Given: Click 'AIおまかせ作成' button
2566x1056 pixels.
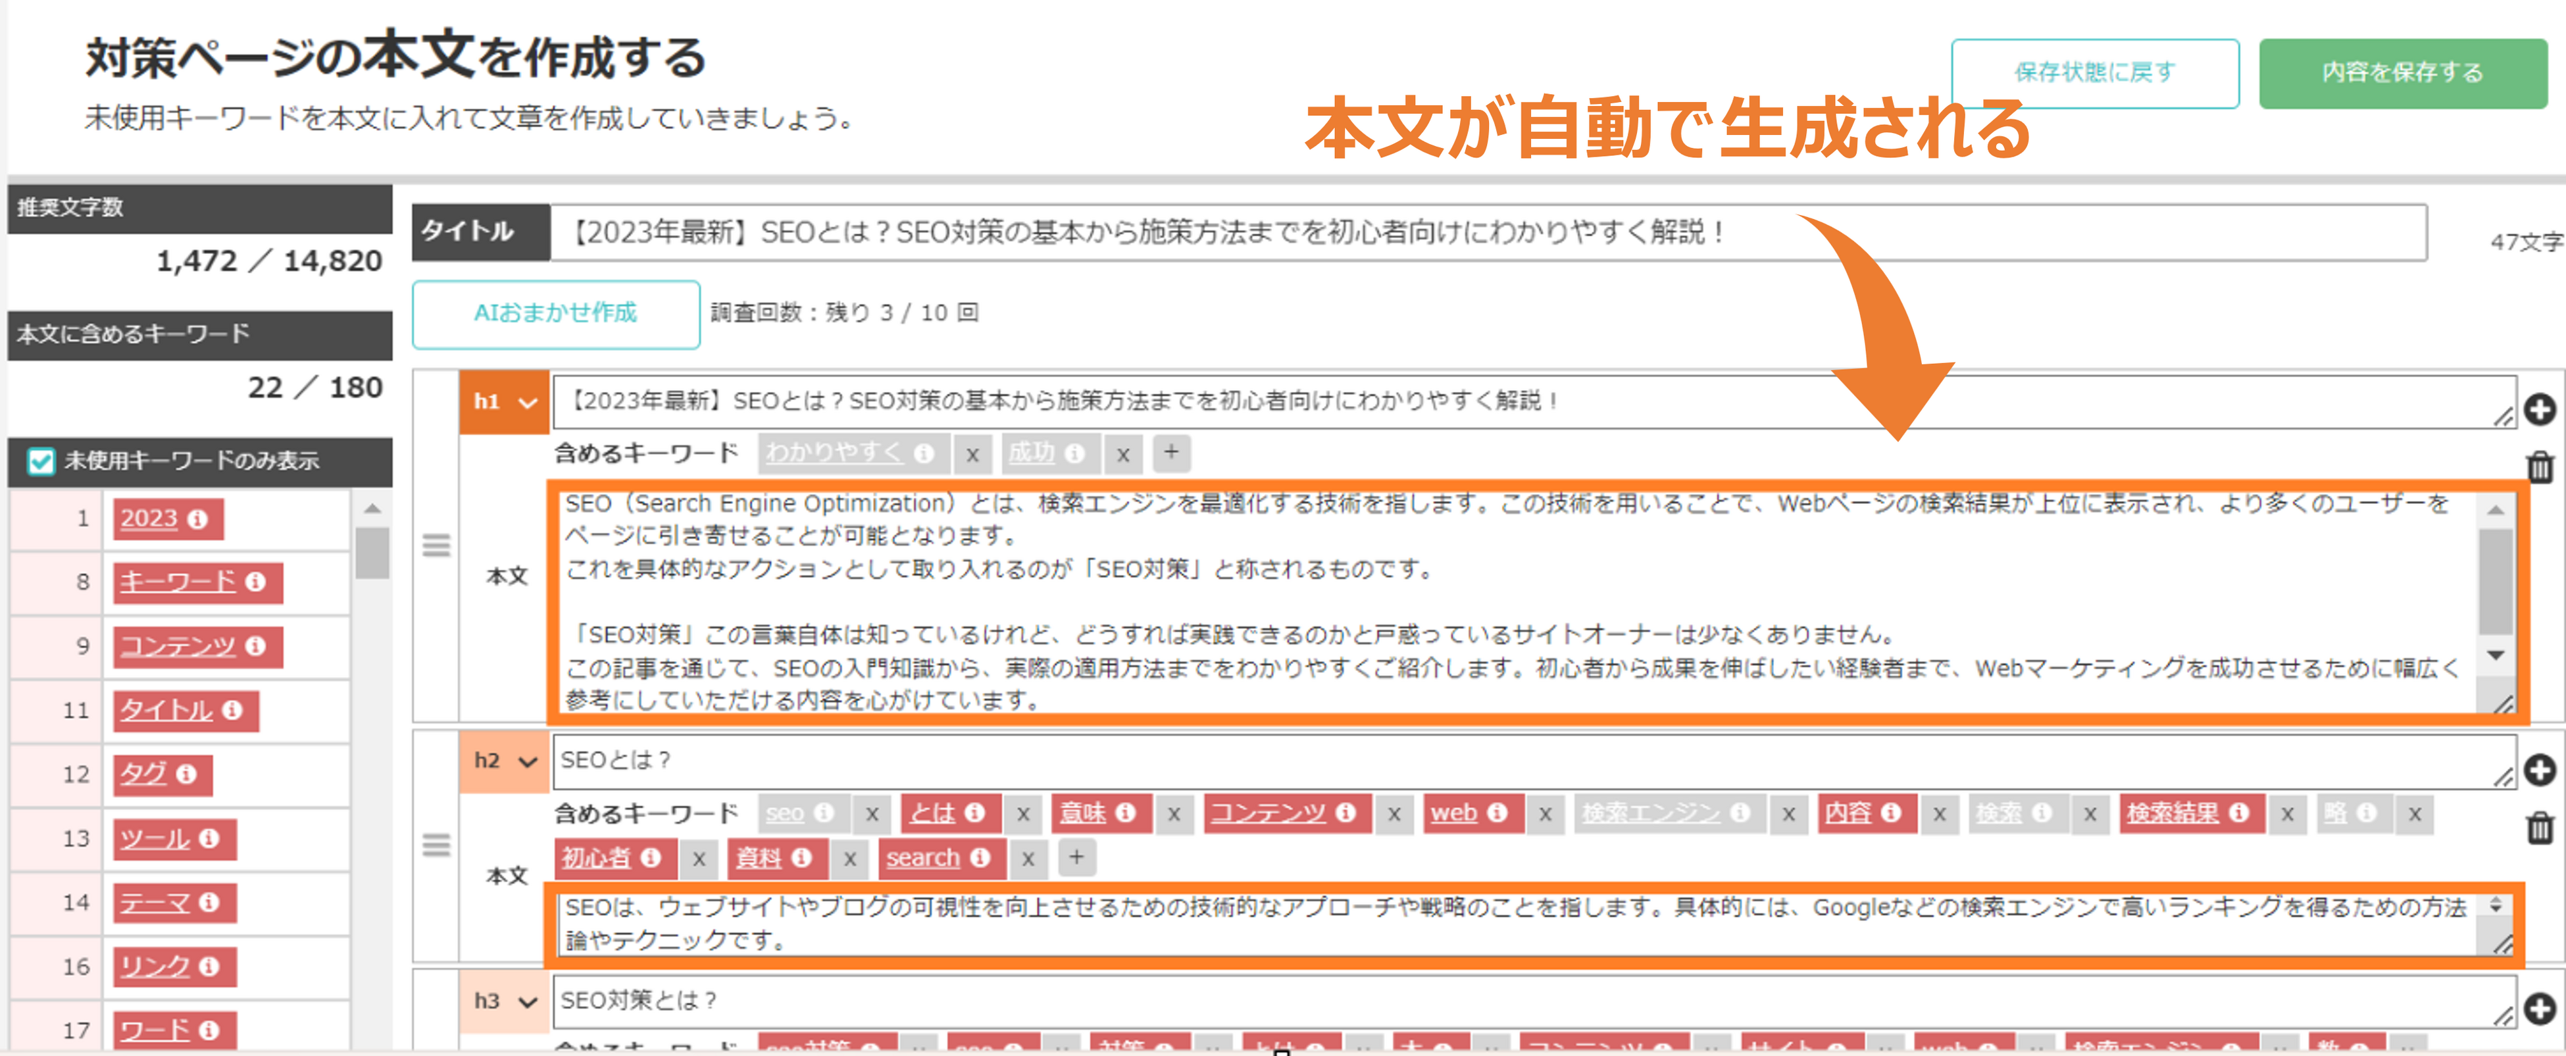Looking at the screenshot, I should pos(556,314).
